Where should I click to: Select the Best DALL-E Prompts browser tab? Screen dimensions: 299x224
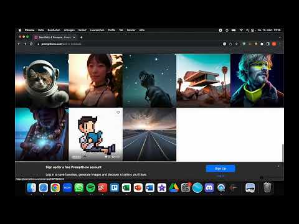[x=55, y=37]
